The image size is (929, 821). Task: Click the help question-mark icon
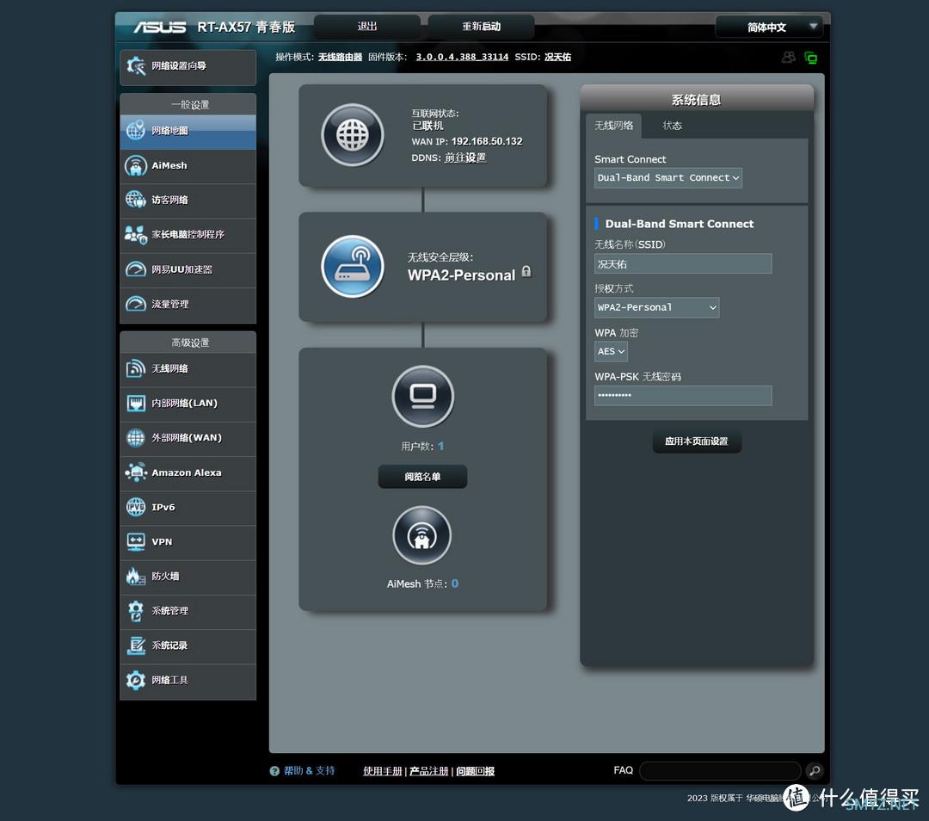[x=274, y=770]
